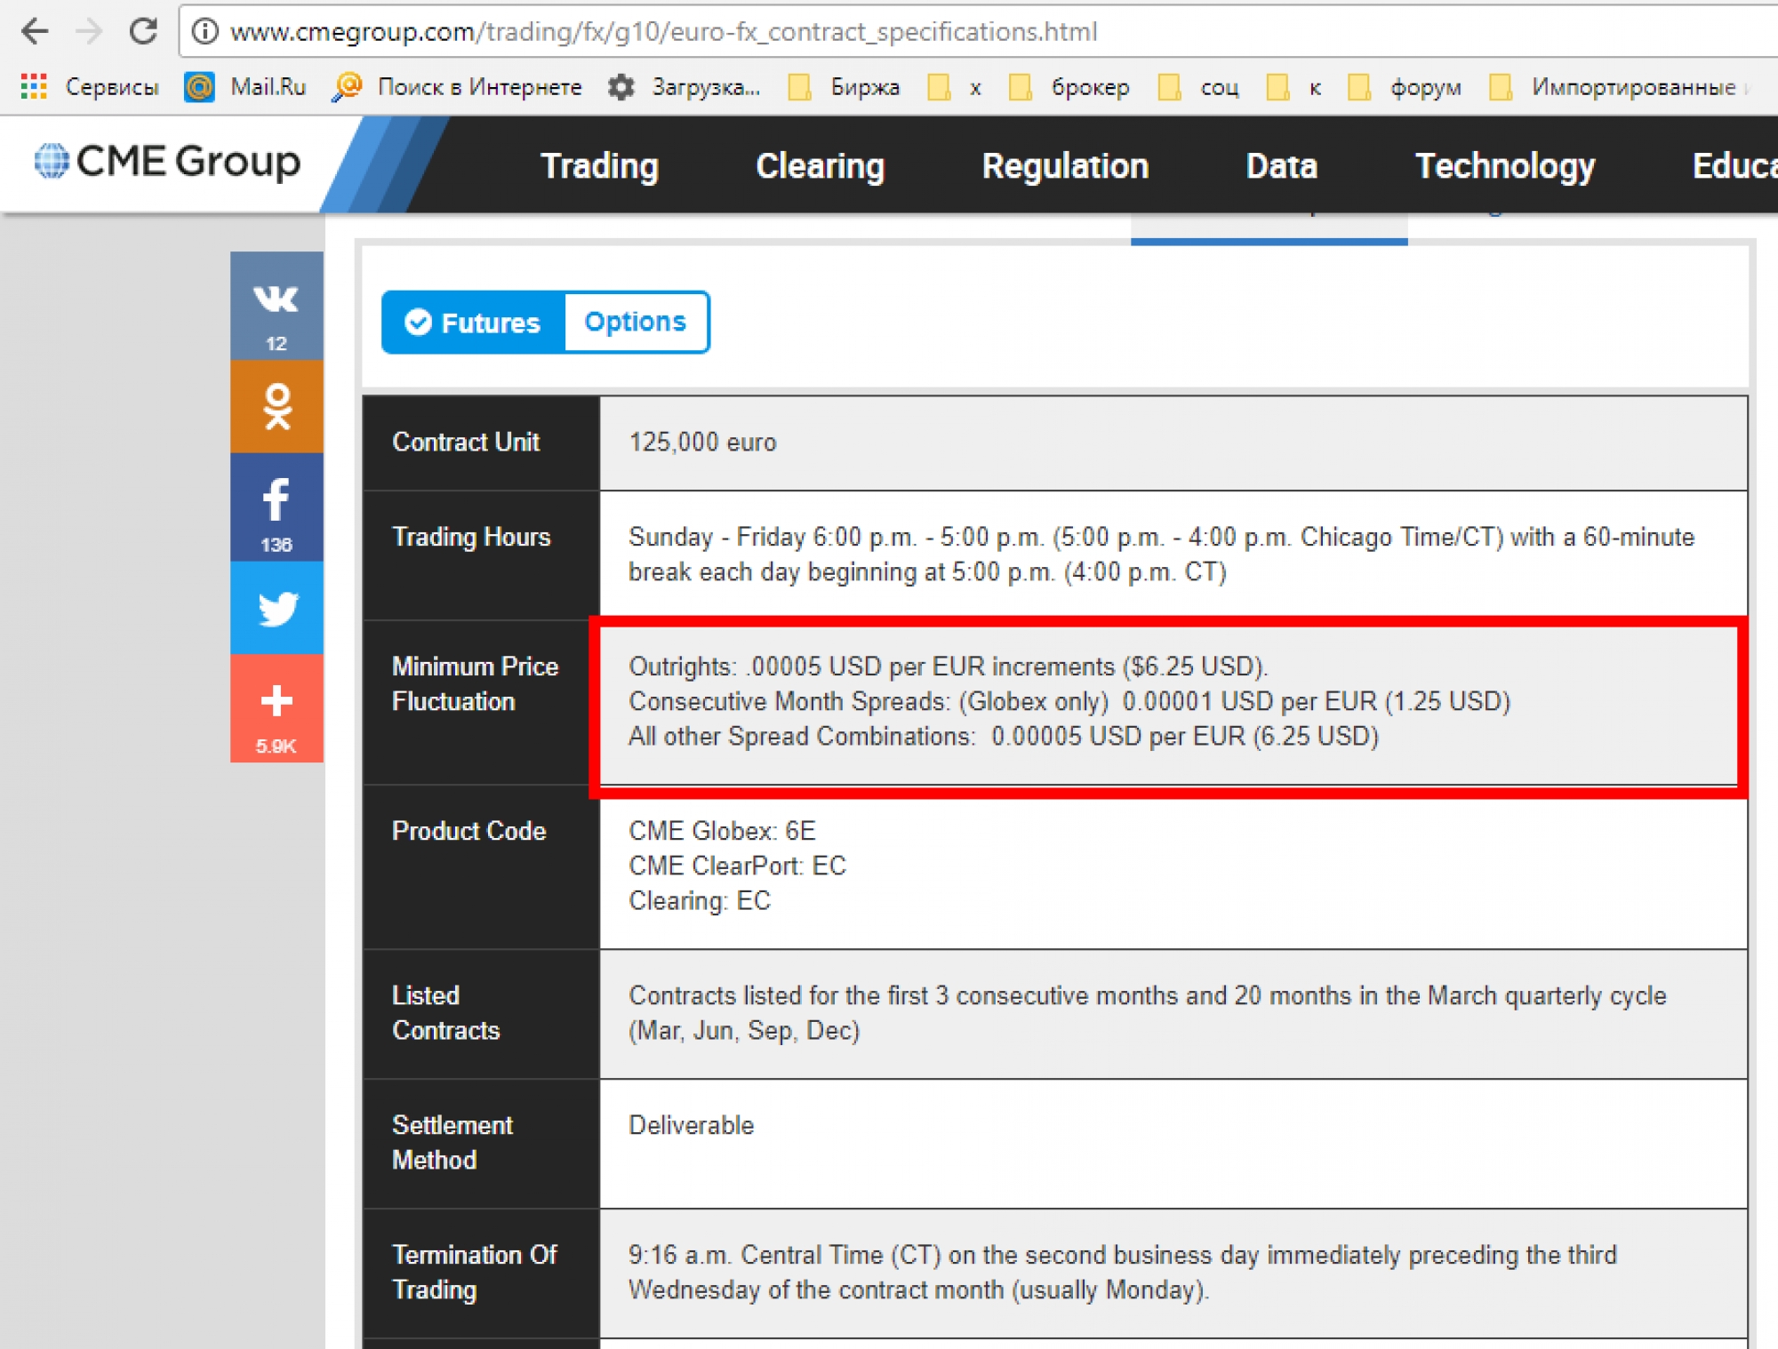Select the Futures toggle
Screen dimensions: 1778x1349
473,323
